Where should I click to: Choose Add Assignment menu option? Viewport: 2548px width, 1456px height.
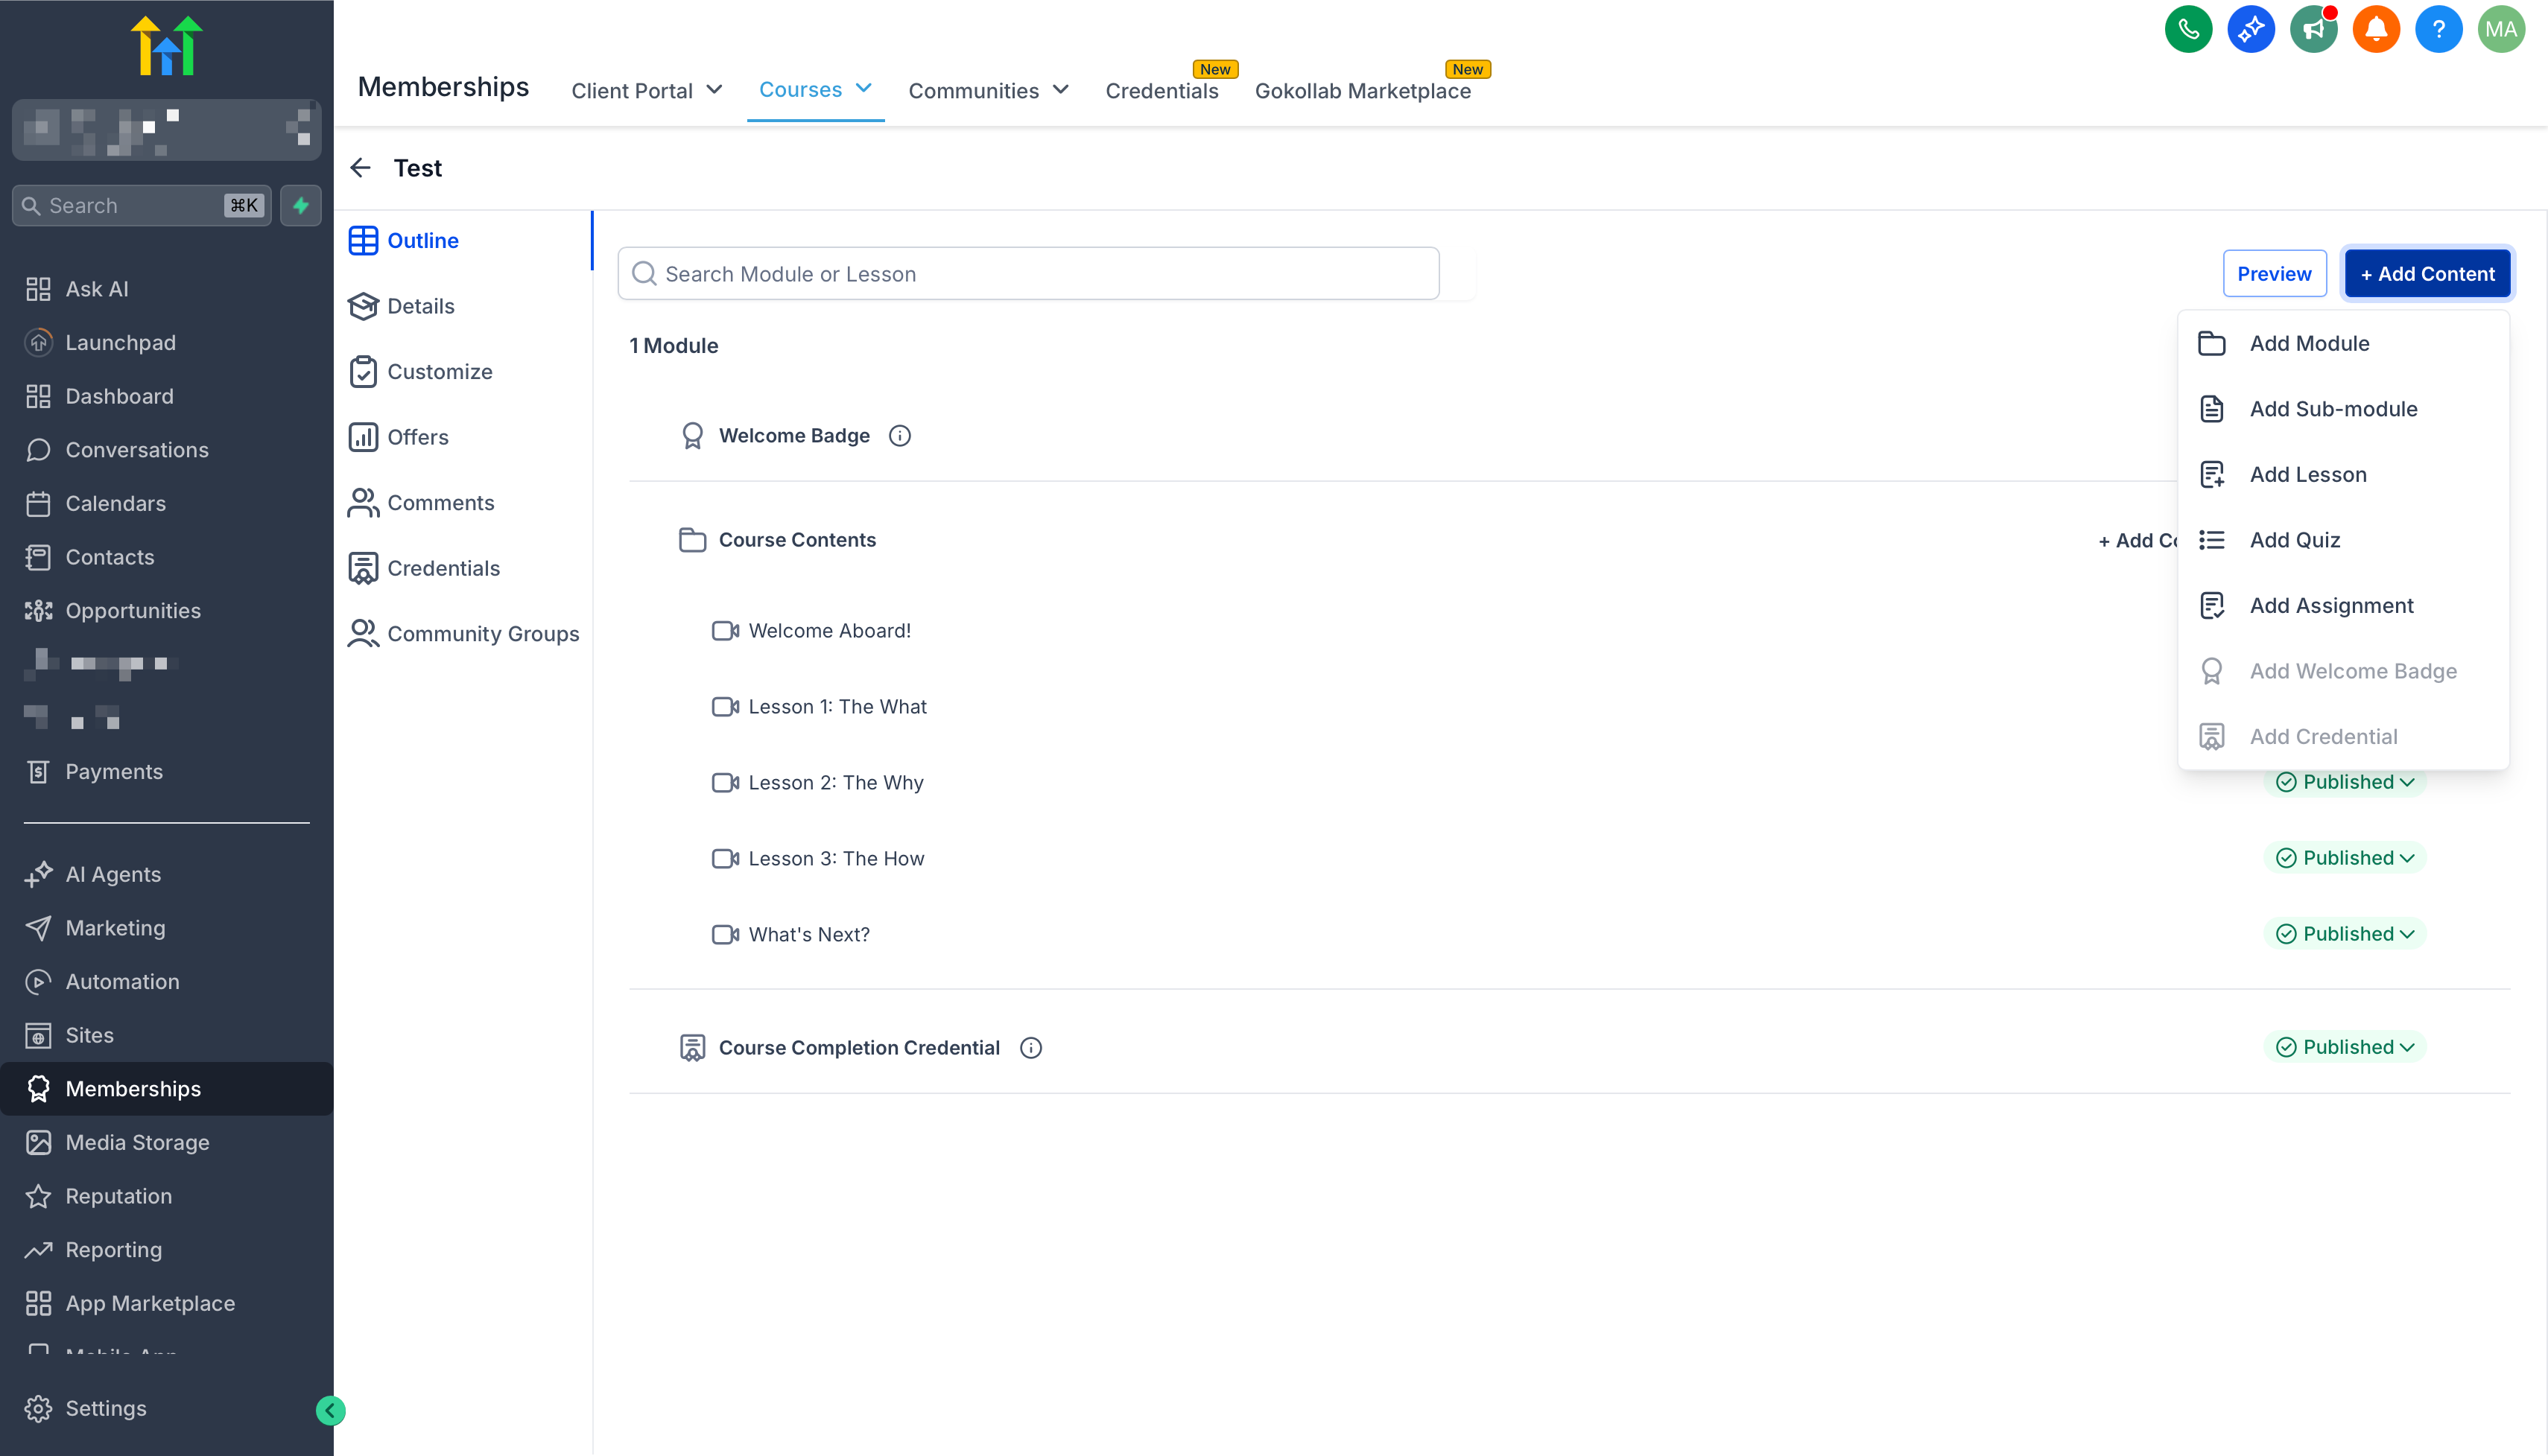(2331, 606)
